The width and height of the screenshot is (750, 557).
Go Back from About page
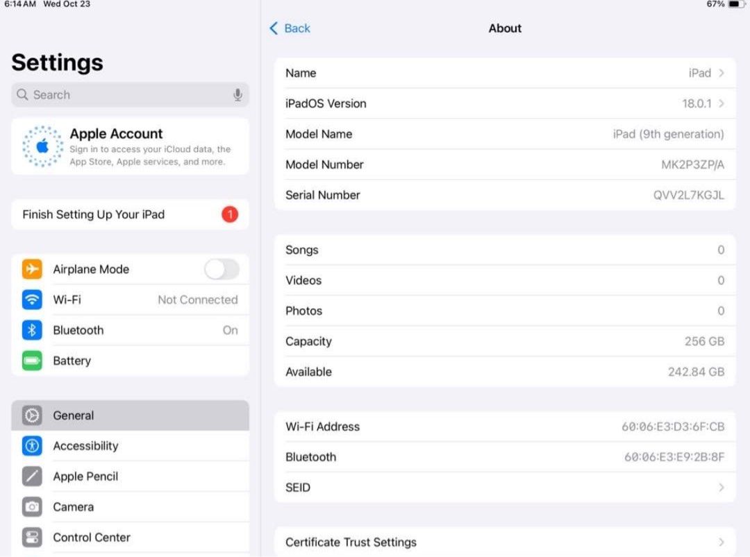290,28
